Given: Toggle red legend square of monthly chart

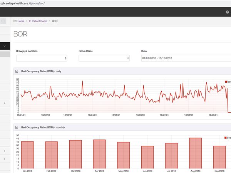Looking at the screenshot, I should [x=225, y=138].
